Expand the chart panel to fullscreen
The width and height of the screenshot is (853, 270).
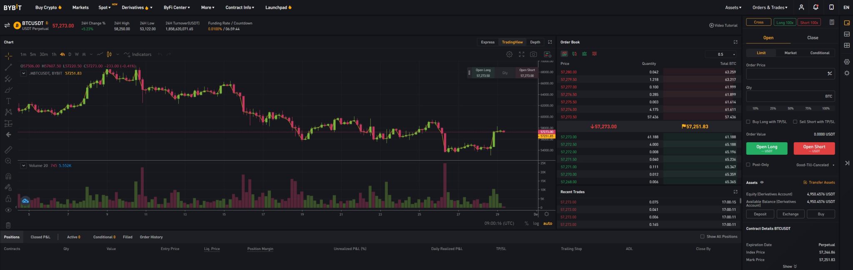point(550,42)
